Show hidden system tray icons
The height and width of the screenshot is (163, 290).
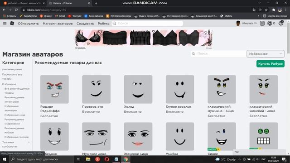click(240, 159)
